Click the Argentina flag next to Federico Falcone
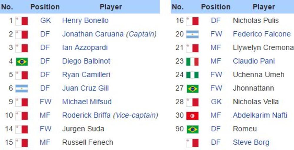 192,34
